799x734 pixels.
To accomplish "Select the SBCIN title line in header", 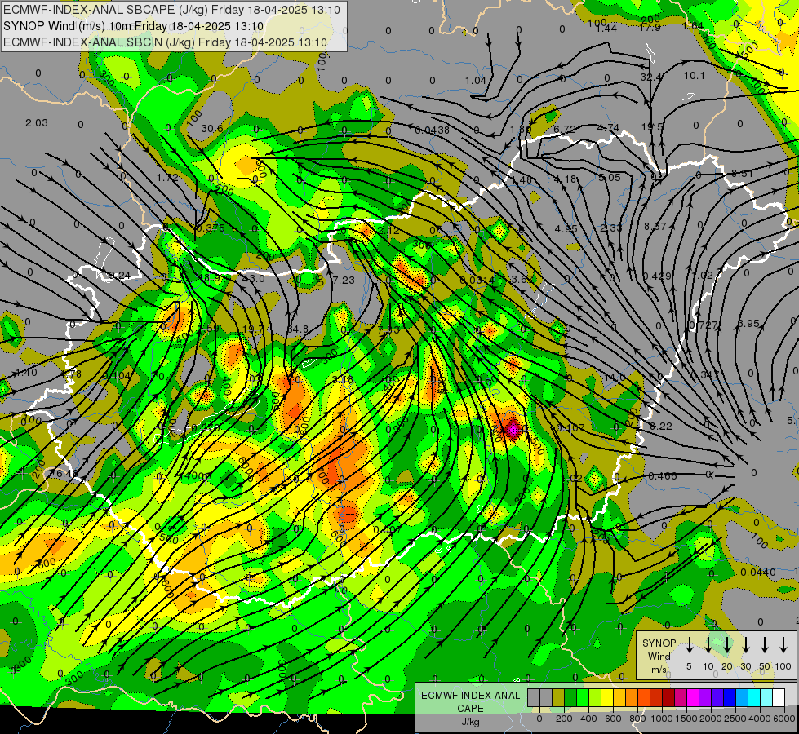I will [165, 42].
